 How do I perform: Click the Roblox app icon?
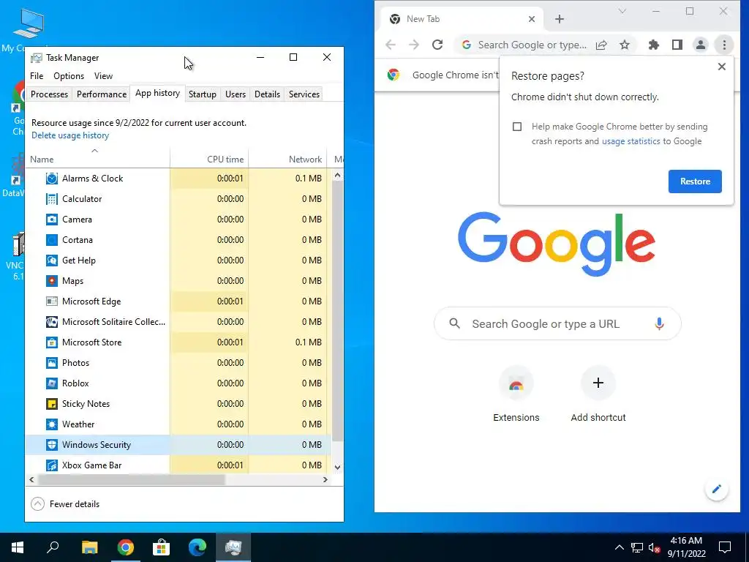point(52,383)
